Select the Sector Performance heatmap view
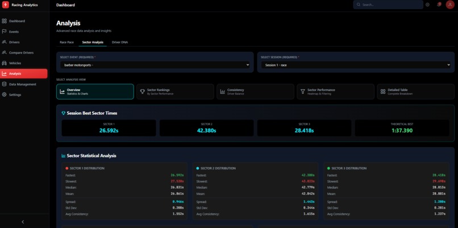 336,92
